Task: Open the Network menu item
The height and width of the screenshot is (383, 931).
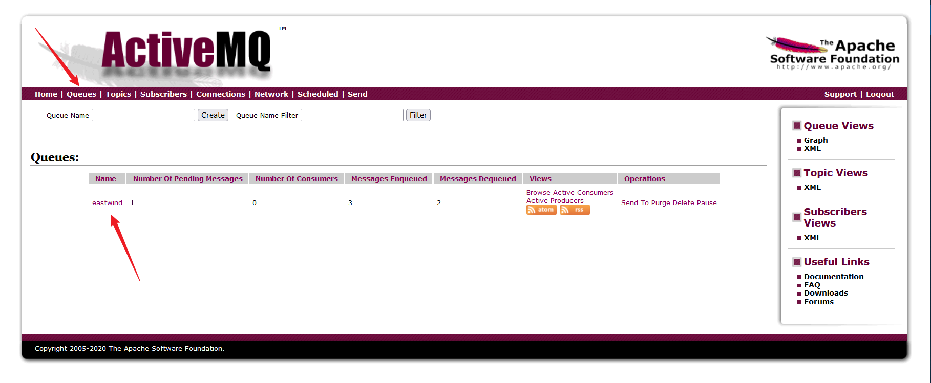Action: [x=271, y=94]
